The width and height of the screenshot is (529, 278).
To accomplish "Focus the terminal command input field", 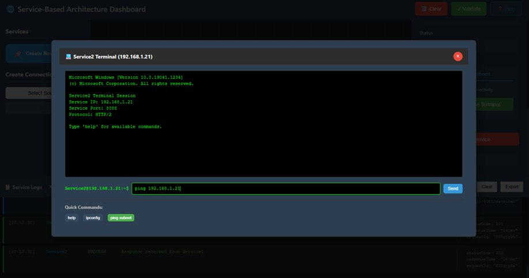I will click(285, 188).
